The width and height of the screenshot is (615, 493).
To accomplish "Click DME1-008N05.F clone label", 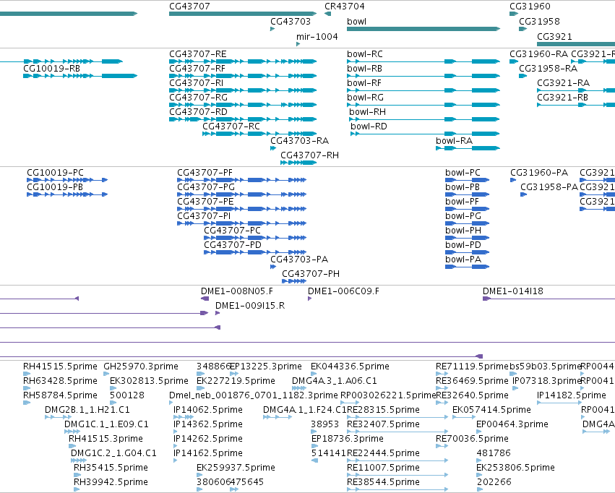I will coord(236,291).
